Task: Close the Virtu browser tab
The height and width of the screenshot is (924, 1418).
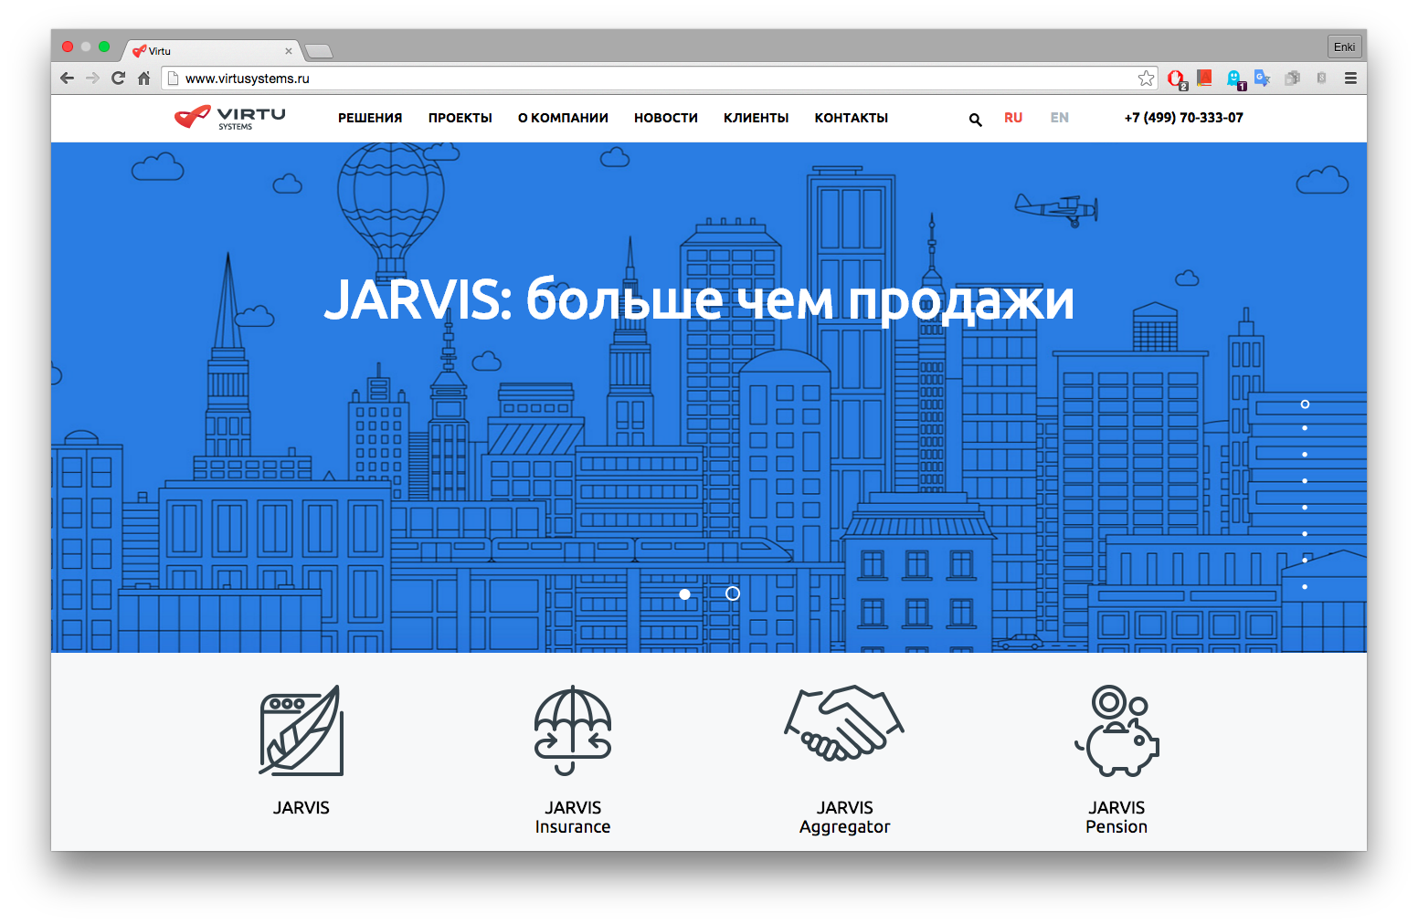Action: pos(289,51)
